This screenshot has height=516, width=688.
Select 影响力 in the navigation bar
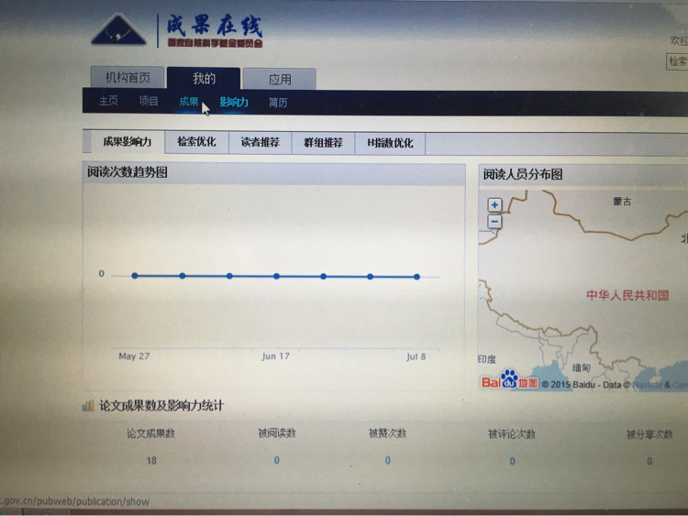(234, 102)
